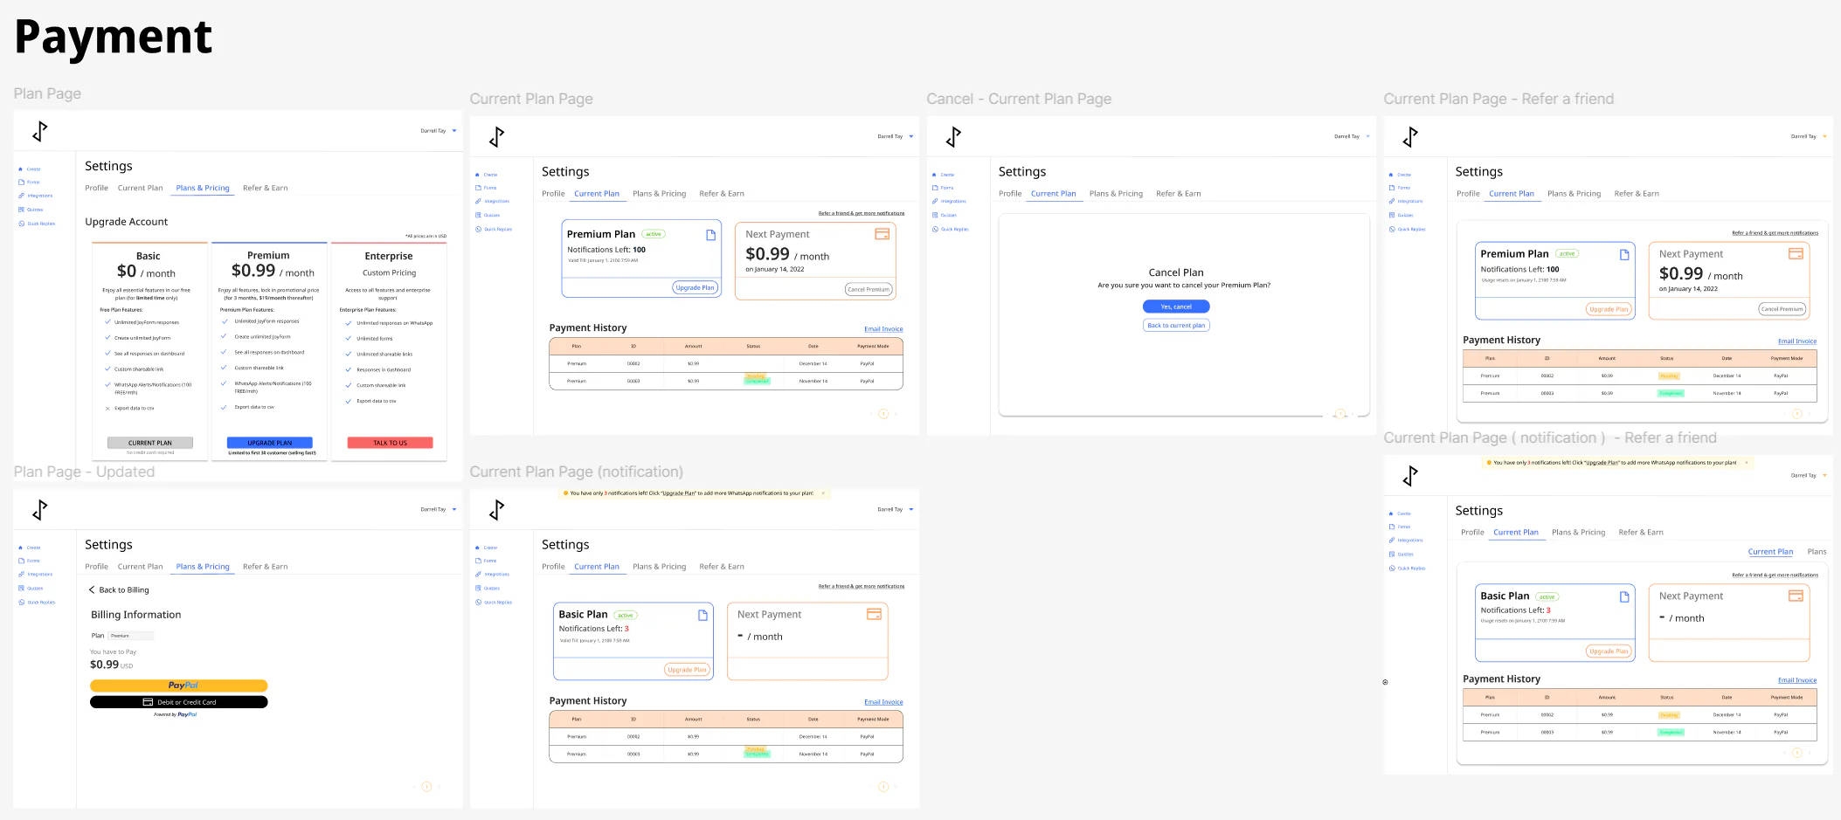This screenshot has width=1841, height=820.
Task: Select Profile tab on Cancel - Current Plan Page
Action: pyautogui.click(x=1010, y=194)
